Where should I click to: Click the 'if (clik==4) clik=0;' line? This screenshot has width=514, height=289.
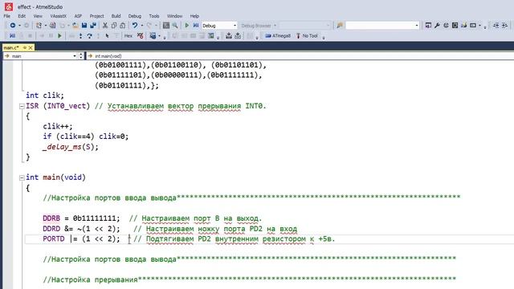86,136
